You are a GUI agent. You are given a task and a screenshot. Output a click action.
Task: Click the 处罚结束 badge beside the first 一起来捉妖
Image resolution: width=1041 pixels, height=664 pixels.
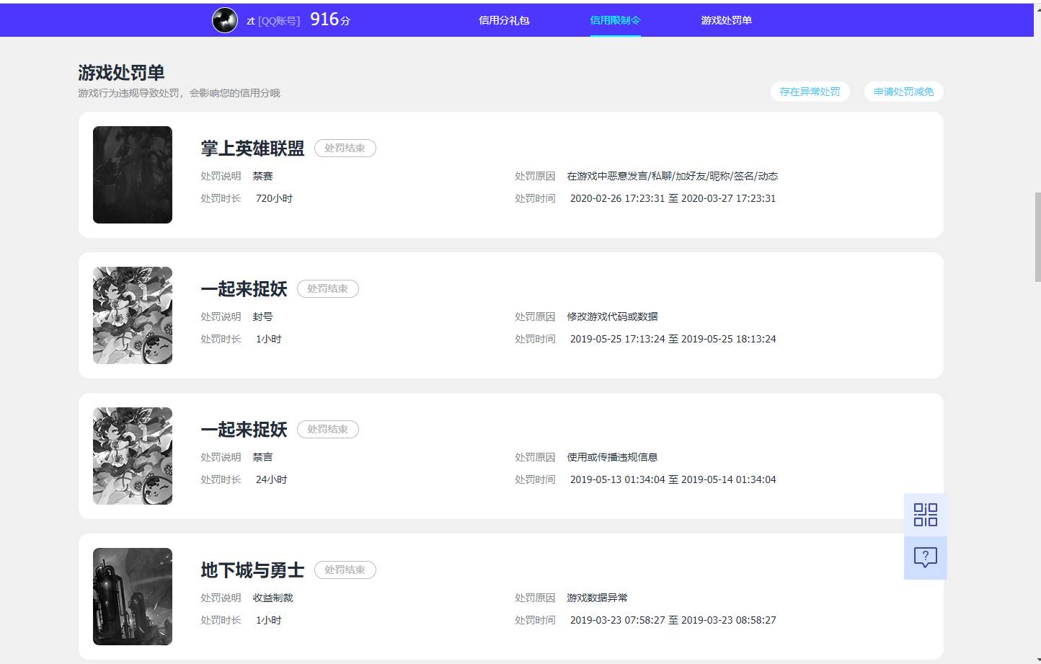pos(328,288)
